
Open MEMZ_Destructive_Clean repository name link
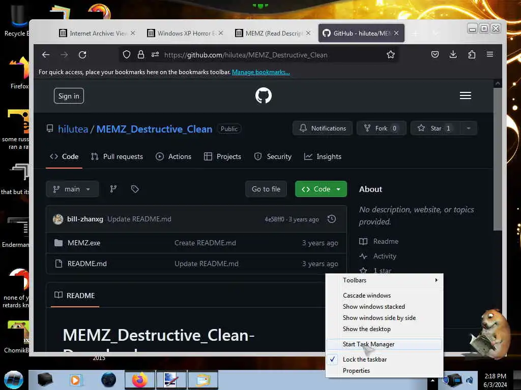pyautogui.click(x=154, y=129)
